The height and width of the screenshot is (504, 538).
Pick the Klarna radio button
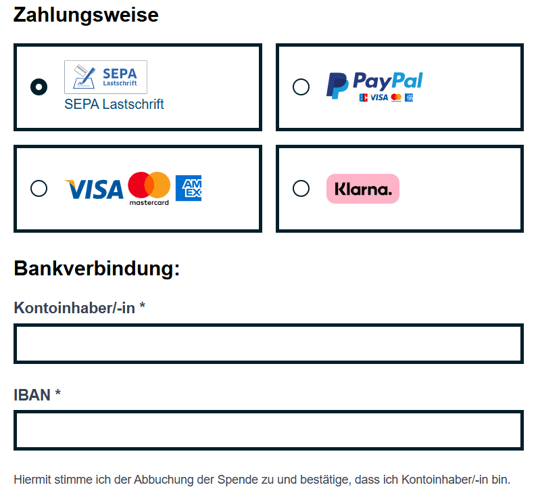301,188
